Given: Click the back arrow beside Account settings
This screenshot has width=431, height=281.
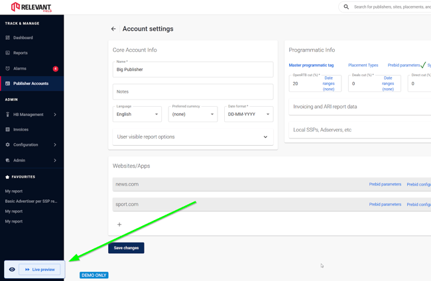Looking at the screenshot, I should (113, 29).
